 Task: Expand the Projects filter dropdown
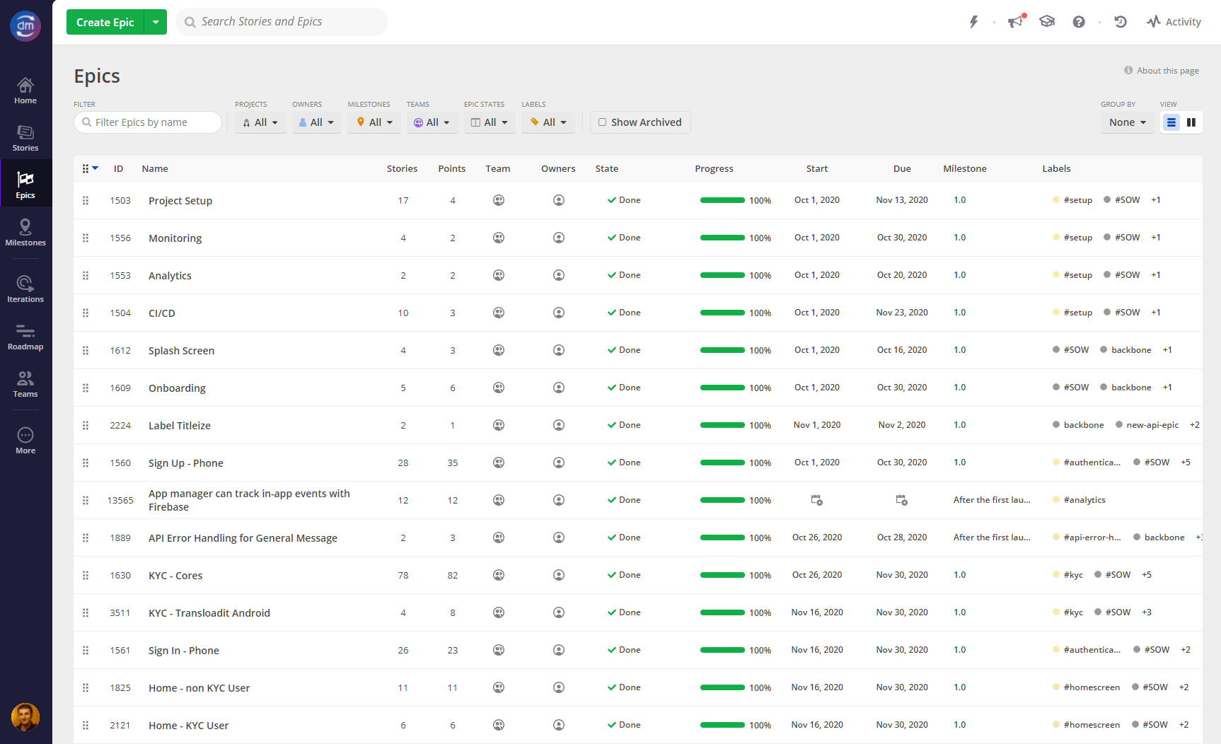tap(260, 122)
